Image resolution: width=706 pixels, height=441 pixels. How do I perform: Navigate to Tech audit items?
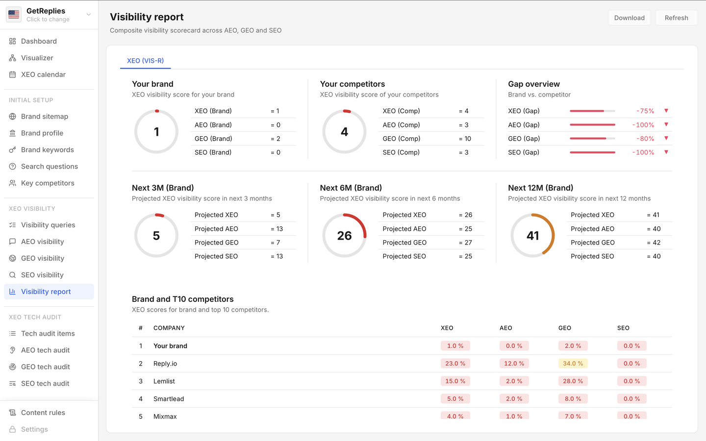tap(49, 334)
